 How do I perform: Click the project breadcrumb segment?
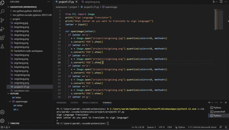[73, 7]
